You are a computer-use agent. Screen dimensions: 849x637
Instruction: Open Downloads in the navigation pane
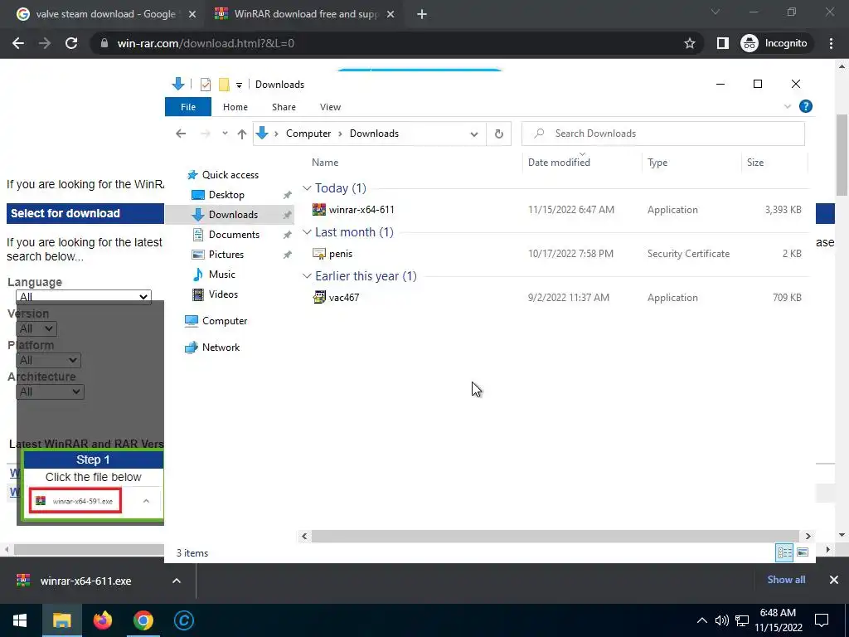pos(233,215)
